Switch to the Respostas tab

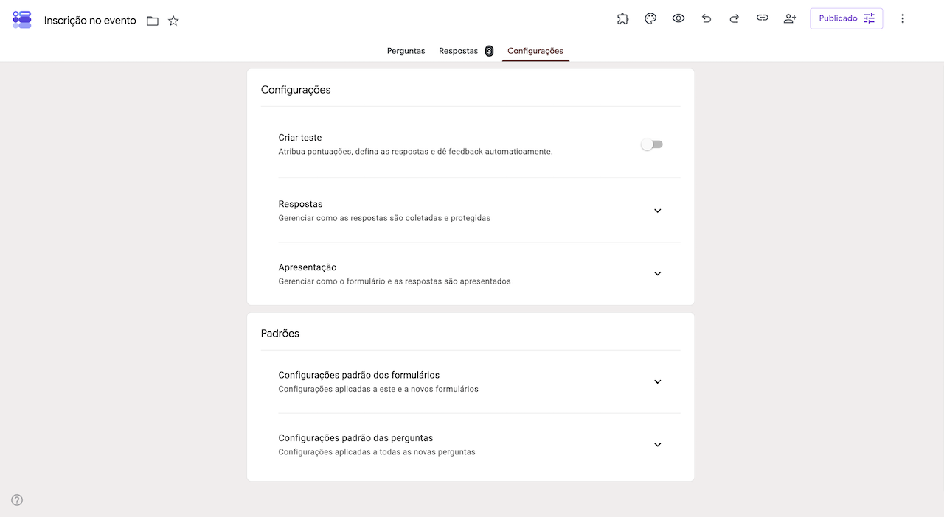465,51
